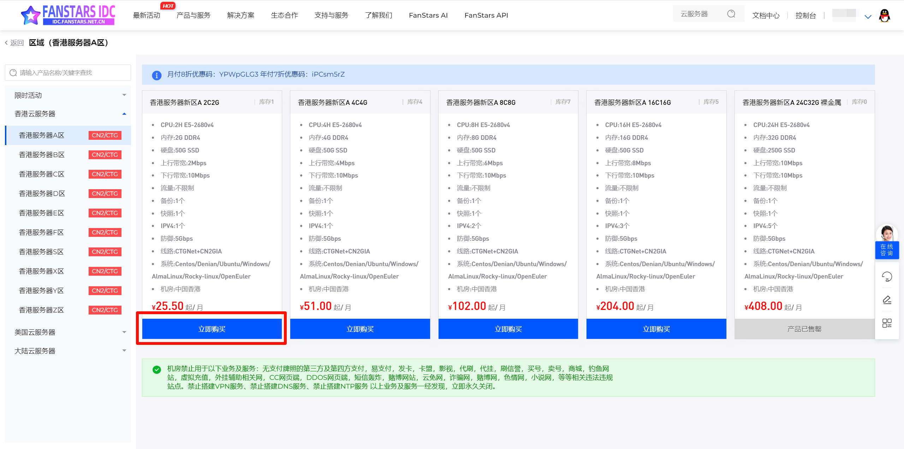The width and height of the screenshot is (904, 449).
Task: Click the pencil feedback icon
Action: [887, 300]
